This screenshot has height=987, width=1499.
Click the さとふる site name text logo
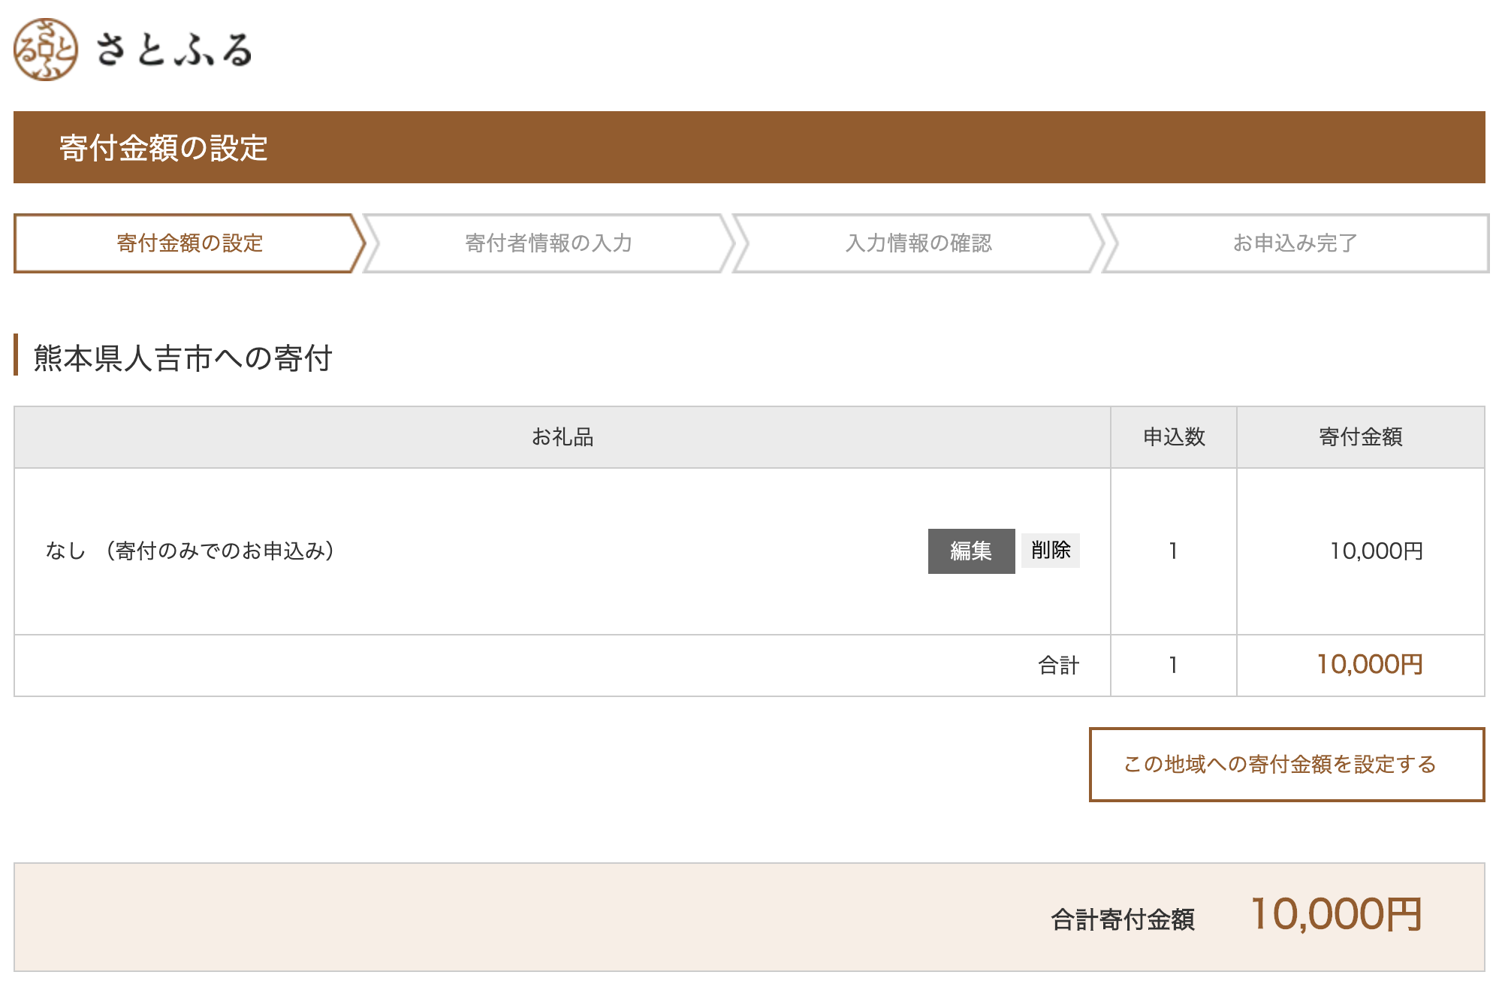click(174, 50)
